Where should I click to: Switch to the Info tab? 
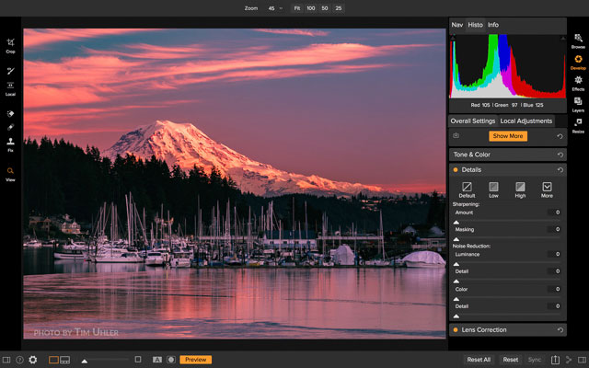(x=493, y=25)
